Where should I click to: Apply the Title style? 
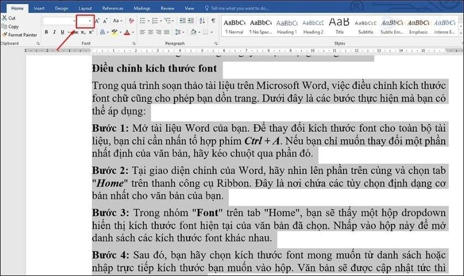[x=339, y=26]
